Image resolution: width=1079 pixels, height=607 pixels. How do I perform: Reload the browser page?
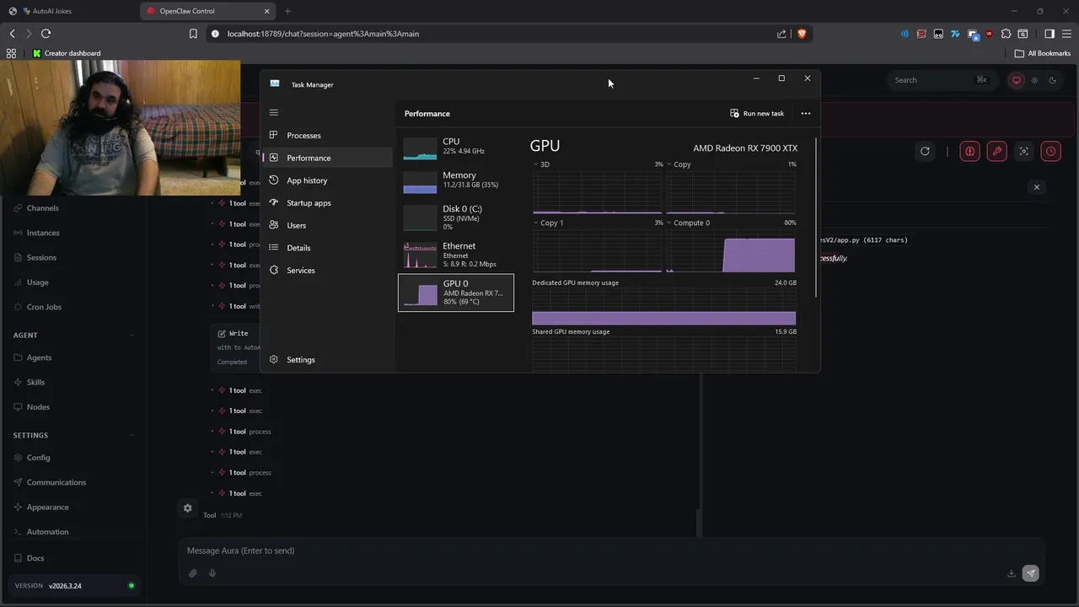coord(46,34)
